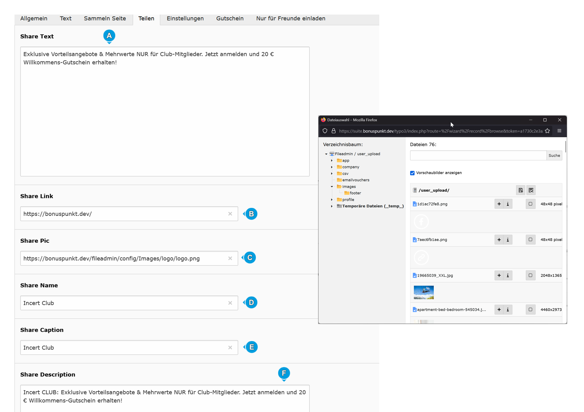Clear the Share Name field
The width and height of the screenshot is (584, 412).
[x=230, y=303]
